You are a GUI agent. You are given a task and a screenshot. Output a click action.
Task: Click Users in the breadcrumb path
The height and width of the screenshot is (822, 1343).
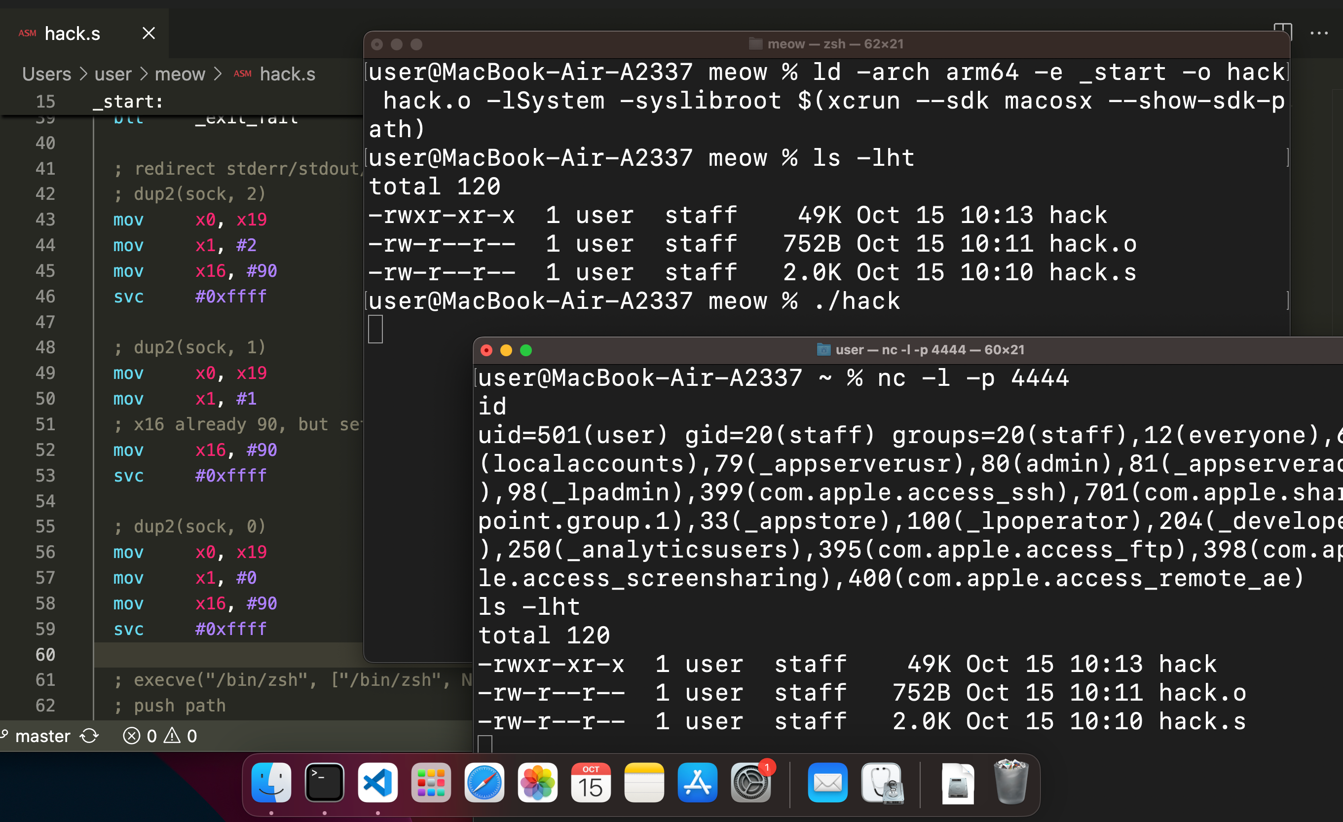tap(46, 74)
